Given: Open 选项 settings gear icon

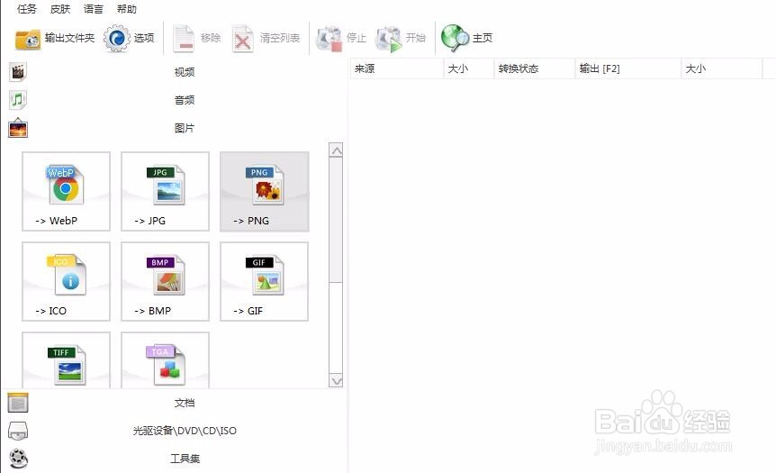Looking at the screenshot, I should (x=117, y=38).
